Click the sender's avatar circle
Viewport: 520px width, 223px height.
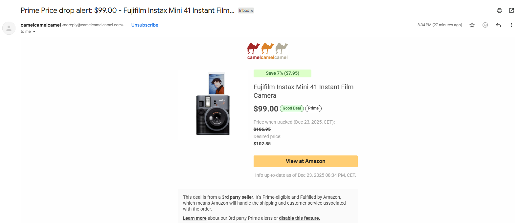pyautogui.click(x=9, y=28)
